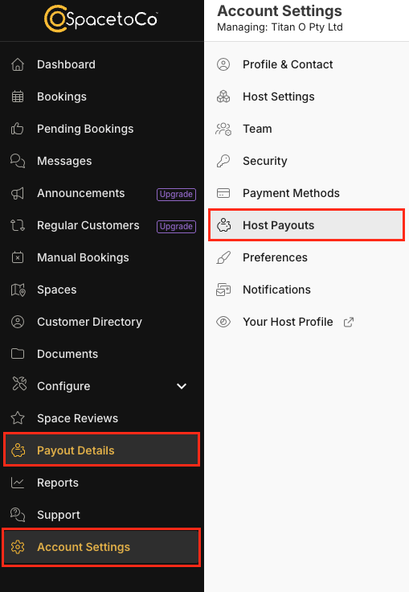Click the Upgrade badge next to Regular Customers
The height and width of the screenshot is (592, 409).
[176, 226]
